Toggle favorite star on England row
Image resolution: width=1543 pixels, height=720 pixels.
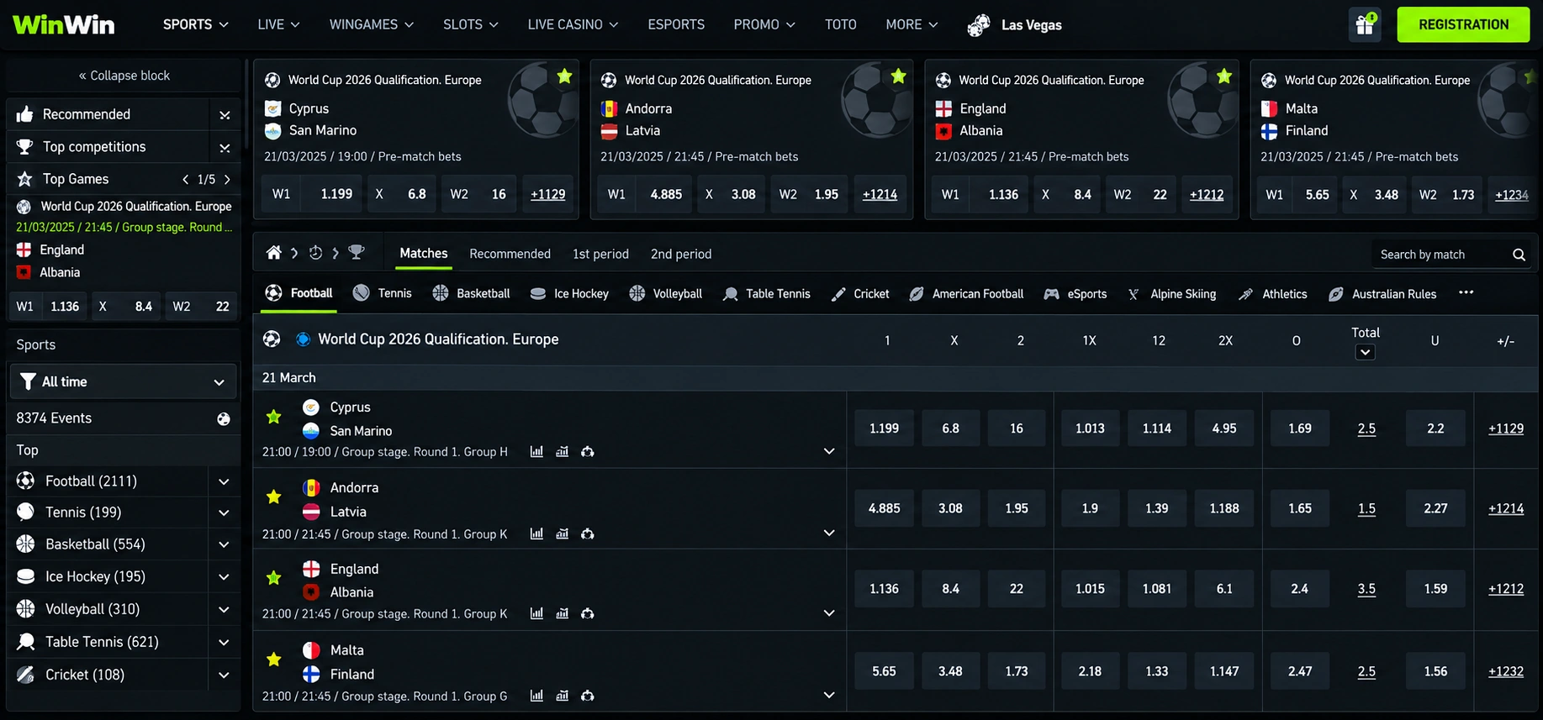pos(273,578)
